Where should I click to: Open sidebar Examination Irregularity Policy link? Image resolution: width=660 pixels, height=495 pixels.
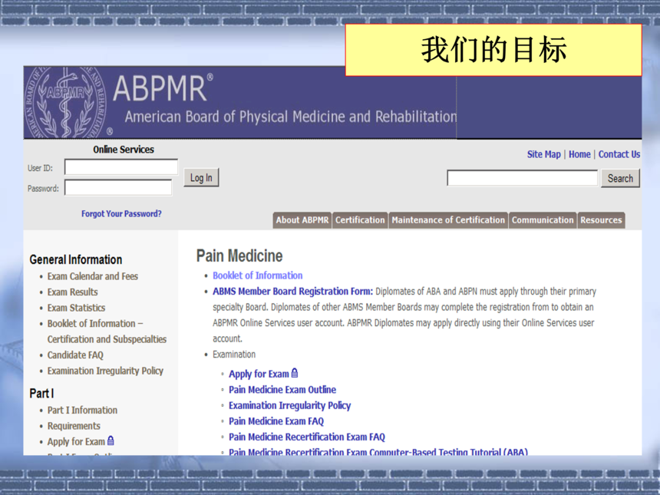tap(105, 371)
